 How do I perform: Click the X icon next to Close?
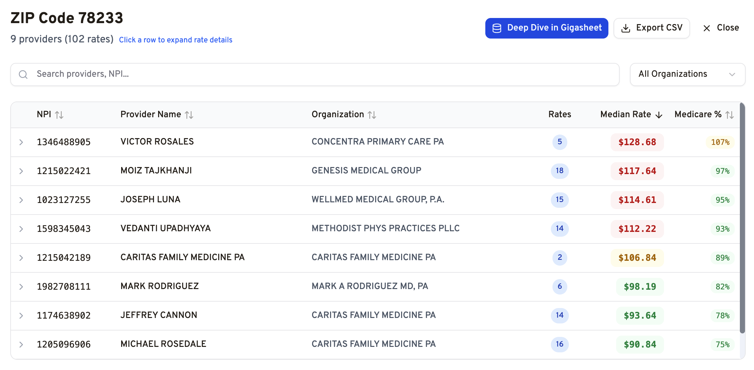(706, 28)
